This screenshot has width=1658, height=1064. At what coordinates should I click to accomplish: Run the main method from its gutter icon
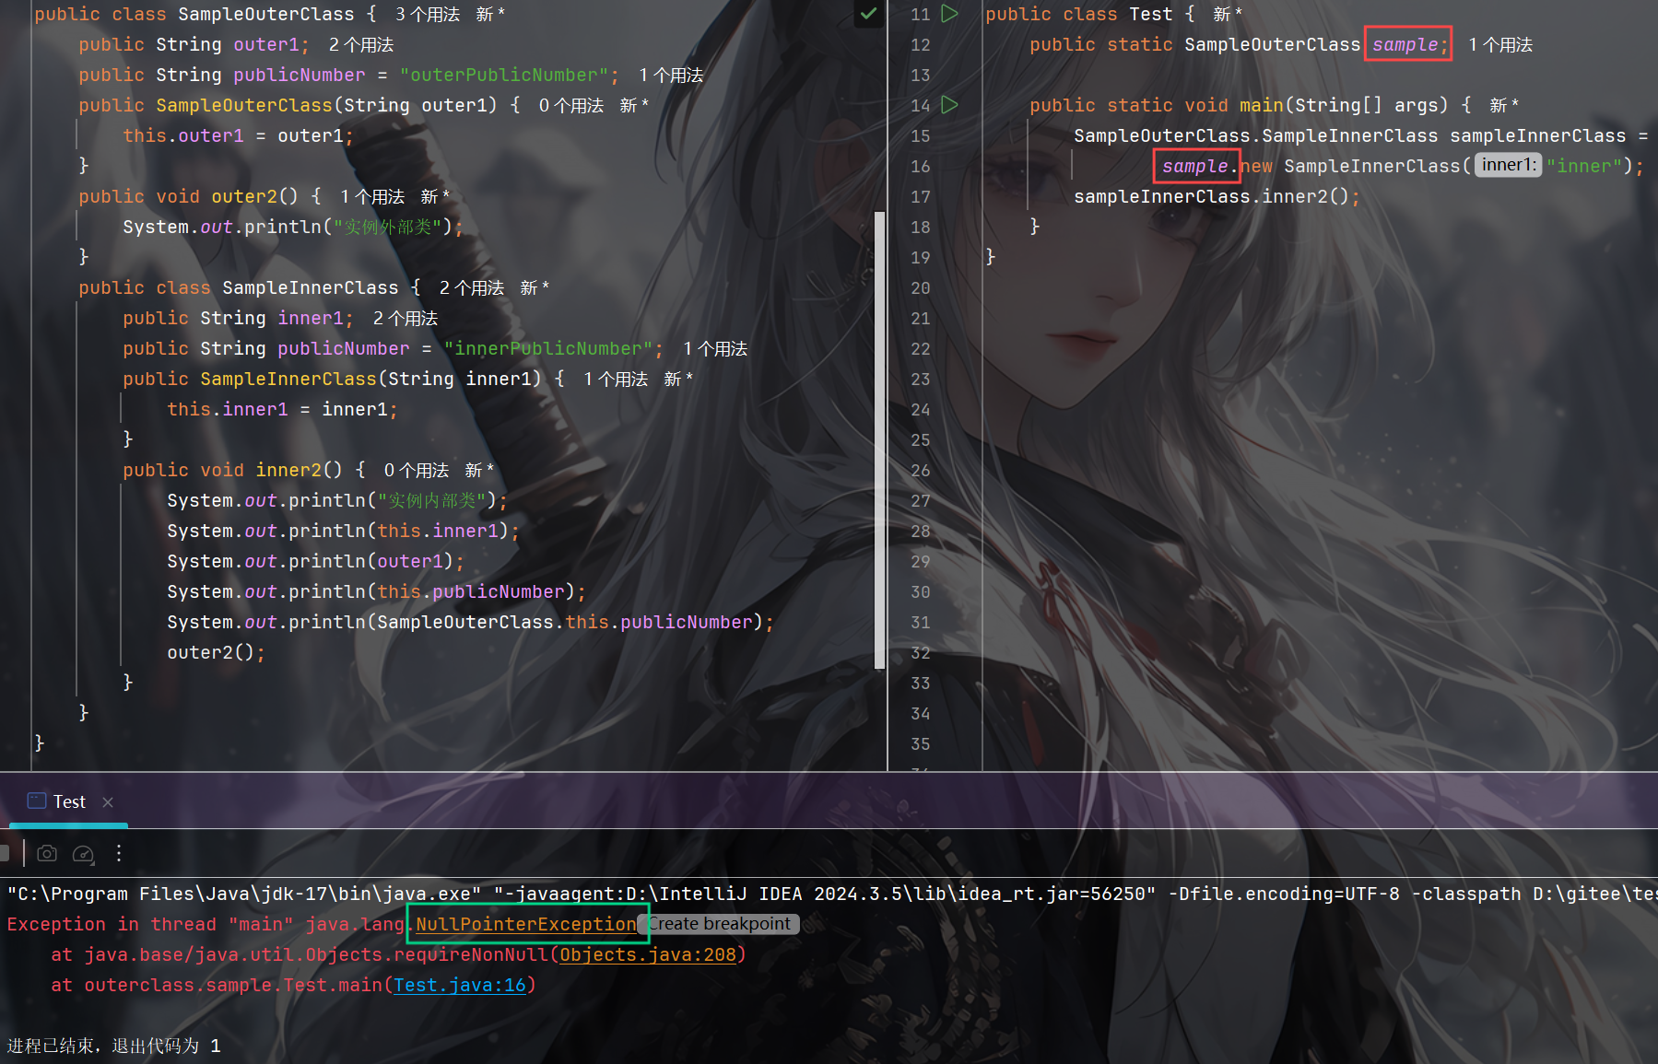click(x=950, y=105)
